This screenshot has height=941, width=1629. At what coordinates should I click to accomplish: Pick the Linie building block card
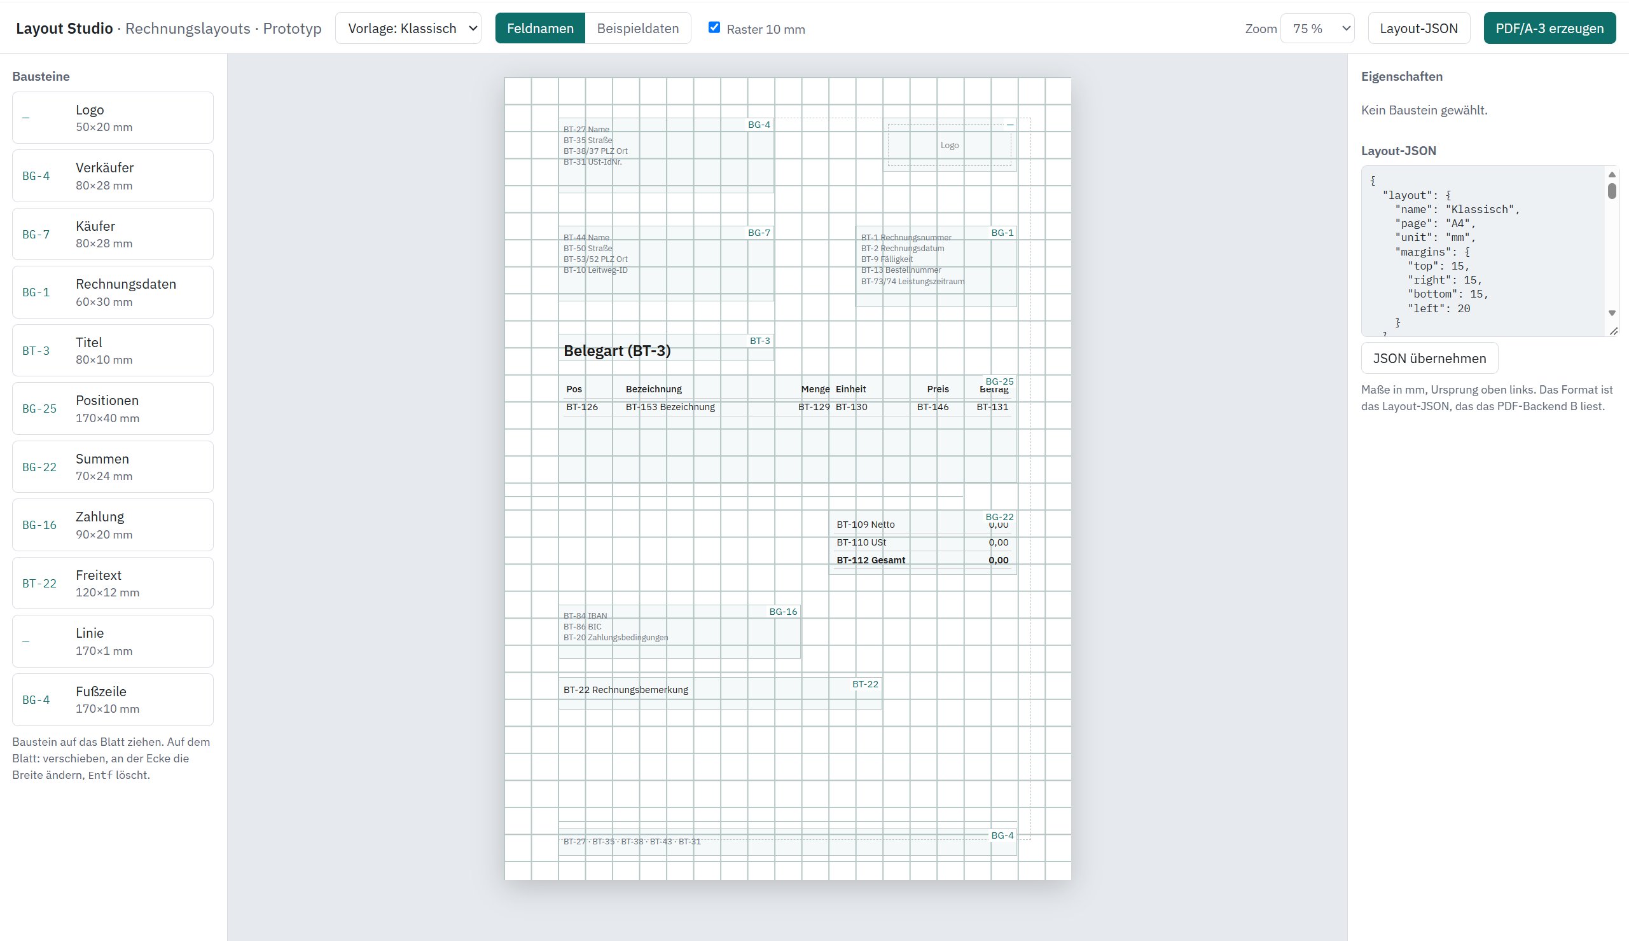click(x=113, y=641)
